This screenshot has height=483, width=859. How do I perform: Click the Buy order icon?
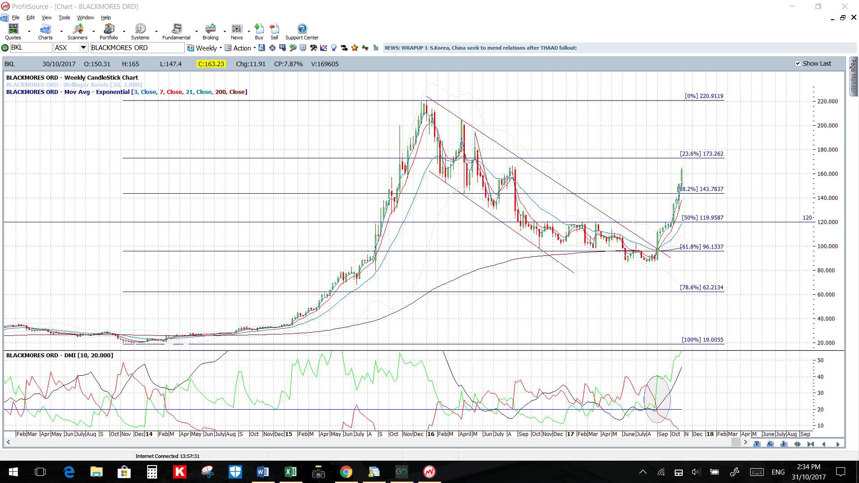(259, 32)
